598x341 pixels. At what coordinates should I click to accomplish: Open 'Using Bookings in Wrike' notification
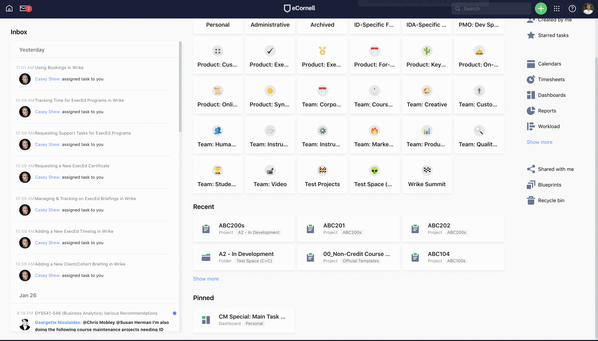click(94, 74)
